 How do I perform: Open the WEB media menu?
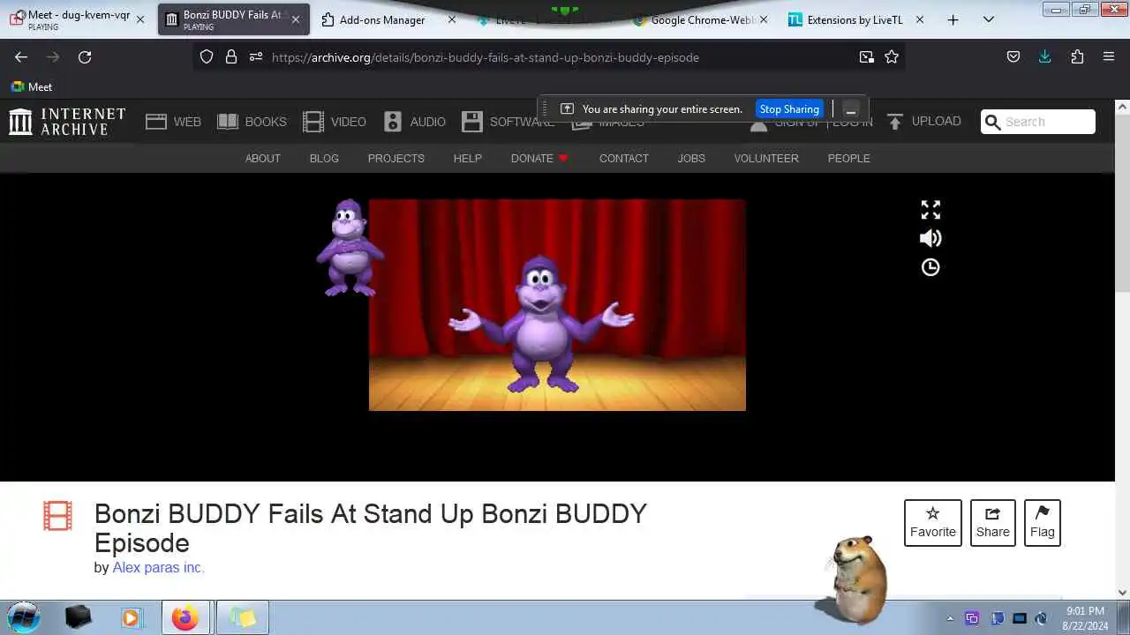(x=173, y=122)
